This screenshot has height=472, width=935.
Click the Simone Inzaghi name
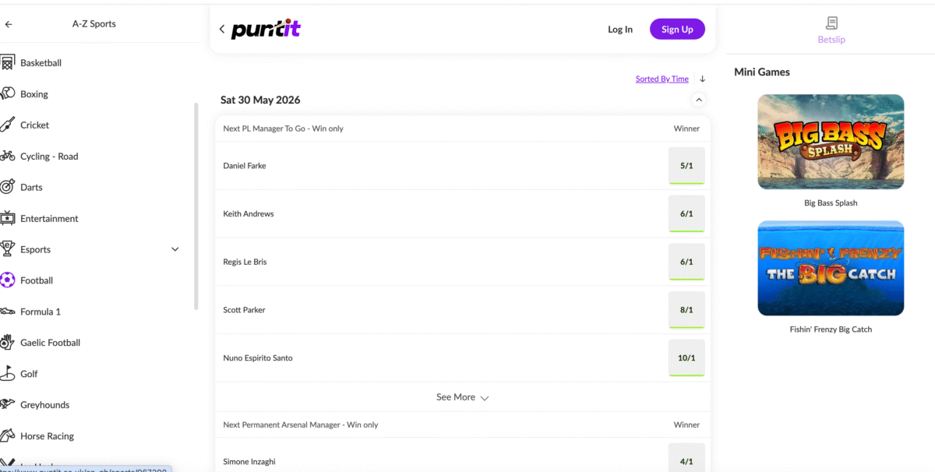(x=249, y=462)
